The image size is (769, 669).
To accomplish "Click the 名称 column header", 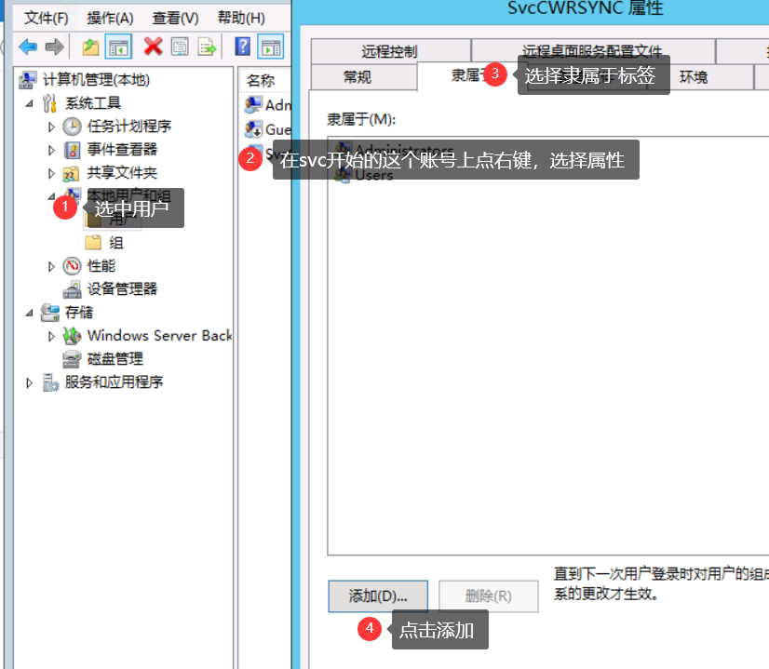I will 264,80.
